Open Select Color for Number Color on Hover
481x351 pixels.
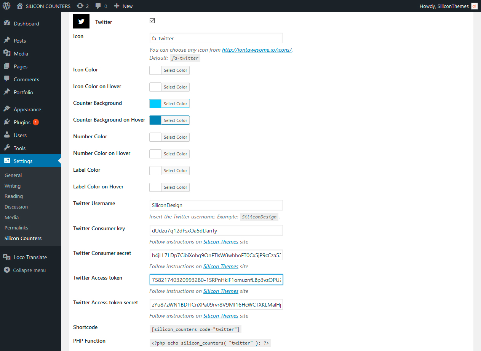pyautogui.click(x=175, y=154)
